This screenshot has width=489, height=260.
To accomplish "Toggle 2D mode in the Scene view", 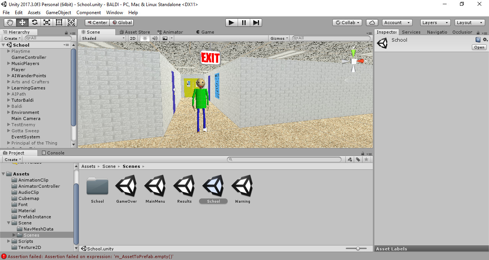I will pos(133,38).
